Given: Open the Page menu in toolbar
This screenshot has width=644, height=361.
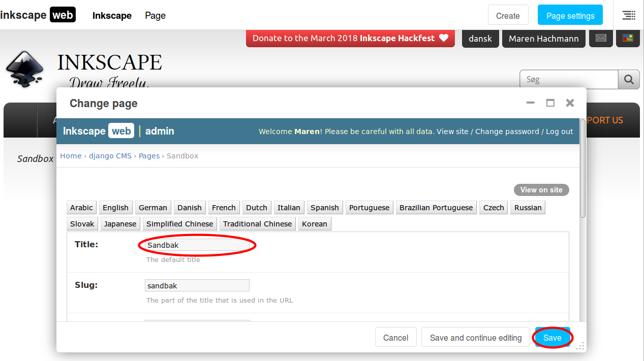Looking at the screenshot, I should [x=155, y=16].
